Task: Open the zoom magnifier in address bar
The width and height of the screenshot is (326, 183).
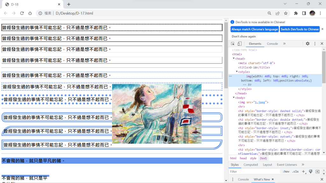Action: click(269, 13)
